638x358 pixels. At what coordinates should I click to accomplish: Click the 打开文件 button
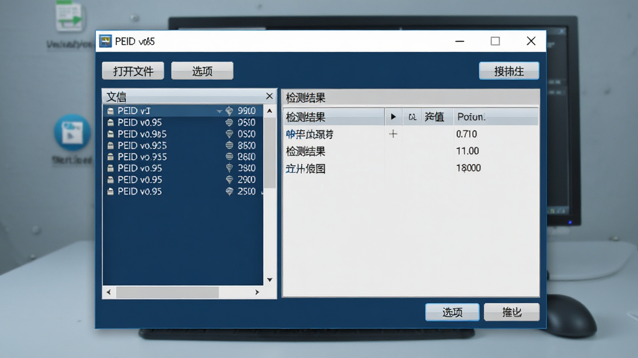point(133,71)
